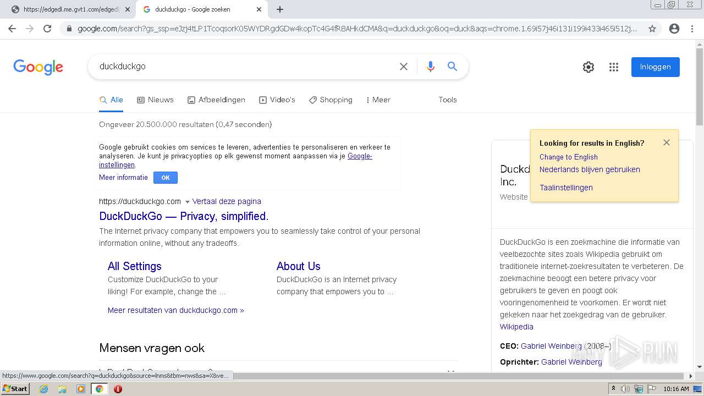This screenshot has width=704, height=396.
Task: Choose Change to English
Action: point(569,157)
